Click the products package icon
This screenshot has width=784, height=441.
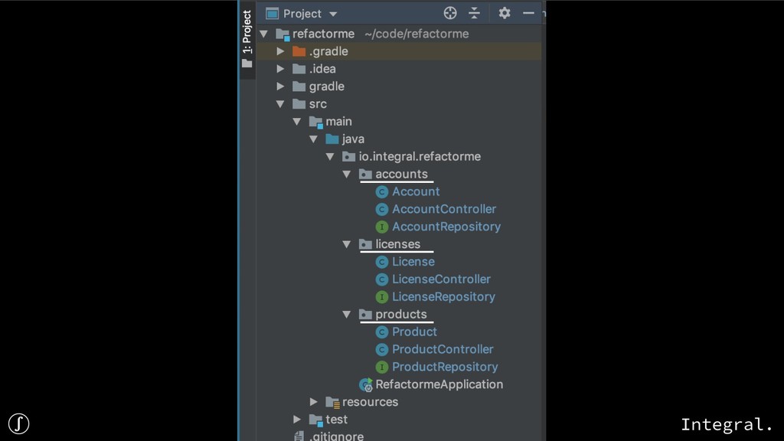365,314
